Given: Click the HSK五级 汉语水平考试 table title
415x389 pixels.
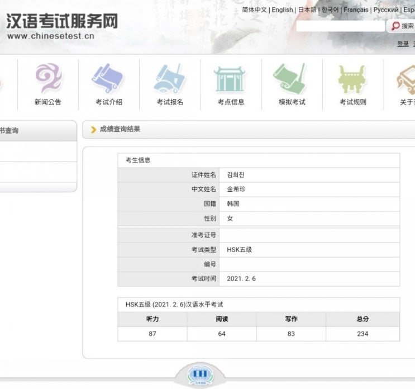Looking at the screenshot, I should (x=174, y=305).
